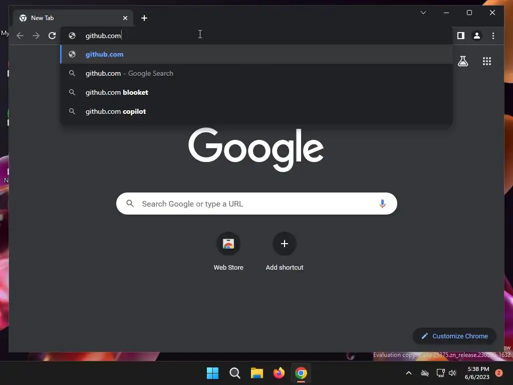Open the Google apps grid
The image size is (513, 385).
pyautogui.click(x=487, y=61)
